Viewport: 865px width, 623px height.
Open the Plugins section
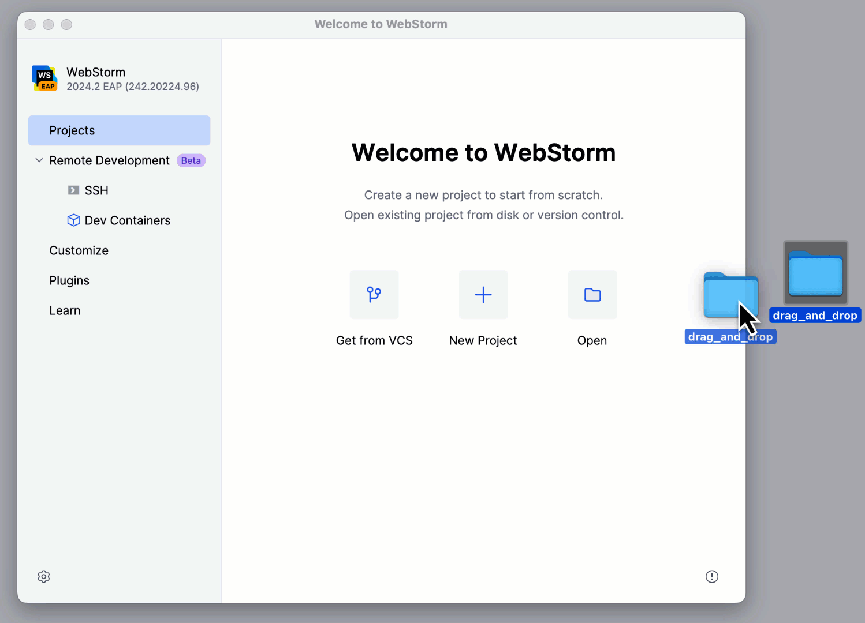click(69, 280)
